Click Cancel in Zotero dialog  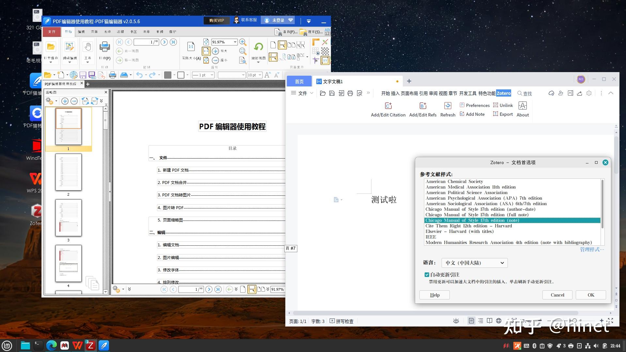pyautogui.click(x=557, y=295)
